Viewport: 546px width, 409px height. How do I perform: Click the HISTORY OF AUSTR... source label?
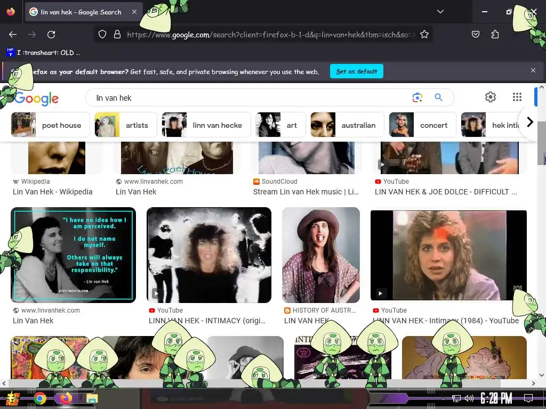click(324, 310)
